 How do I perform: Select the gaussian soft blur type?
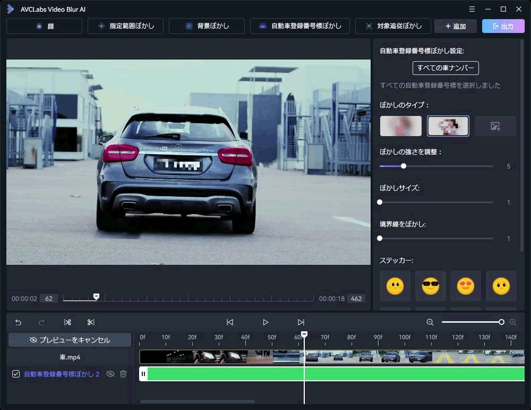[x=401, y=126]
